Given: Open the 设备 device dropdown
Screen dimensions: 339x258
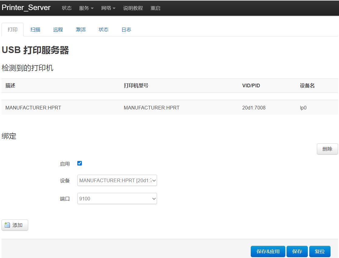Looking at the screenshot, I should [x=117, y=180].
